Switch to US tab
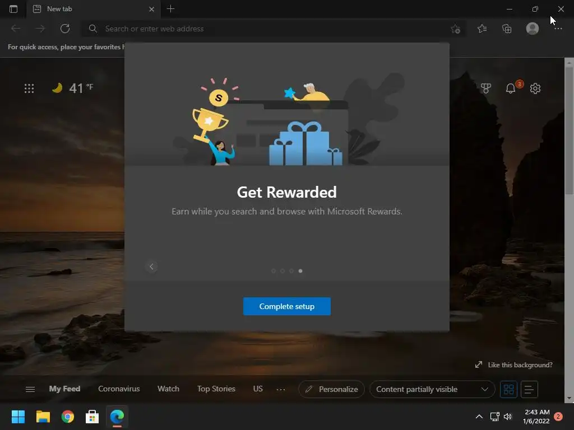The width and height of the screenshot is (574, 430). click(258, 389)
